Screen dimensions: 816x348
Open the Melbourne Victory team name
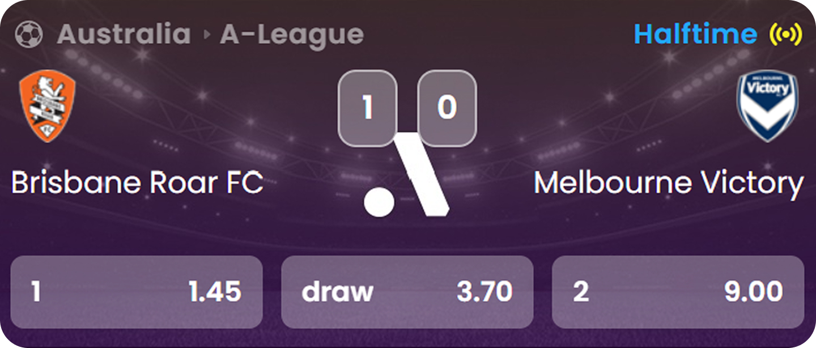click(669, 183)
